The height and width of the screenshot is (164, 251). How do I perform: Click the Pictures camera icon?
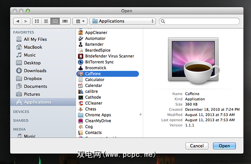point(19,94)
